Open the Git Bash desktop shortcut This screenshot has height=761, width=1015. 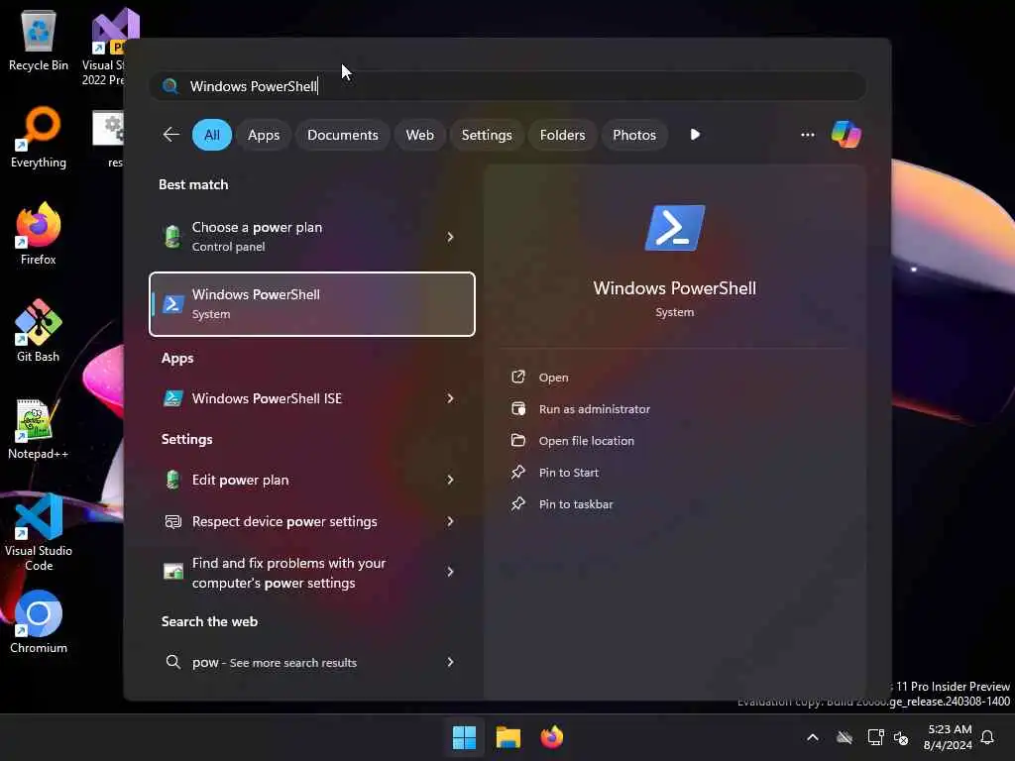[x=39, y=331]
